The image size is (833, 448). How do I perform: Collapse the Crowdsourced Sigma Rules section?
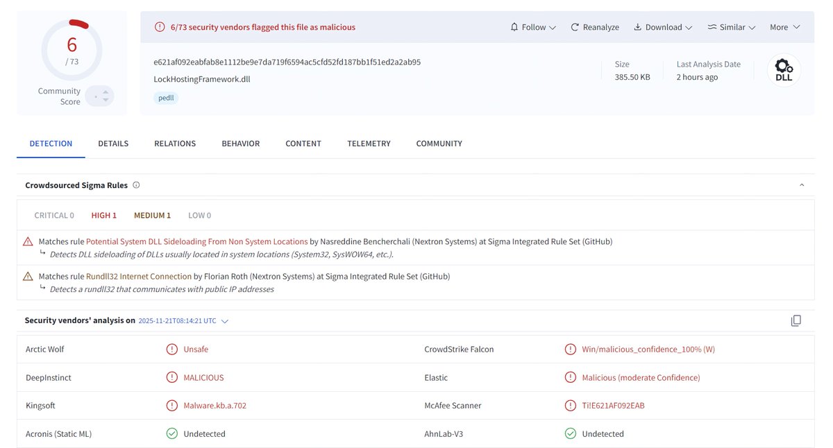[802, 184]
